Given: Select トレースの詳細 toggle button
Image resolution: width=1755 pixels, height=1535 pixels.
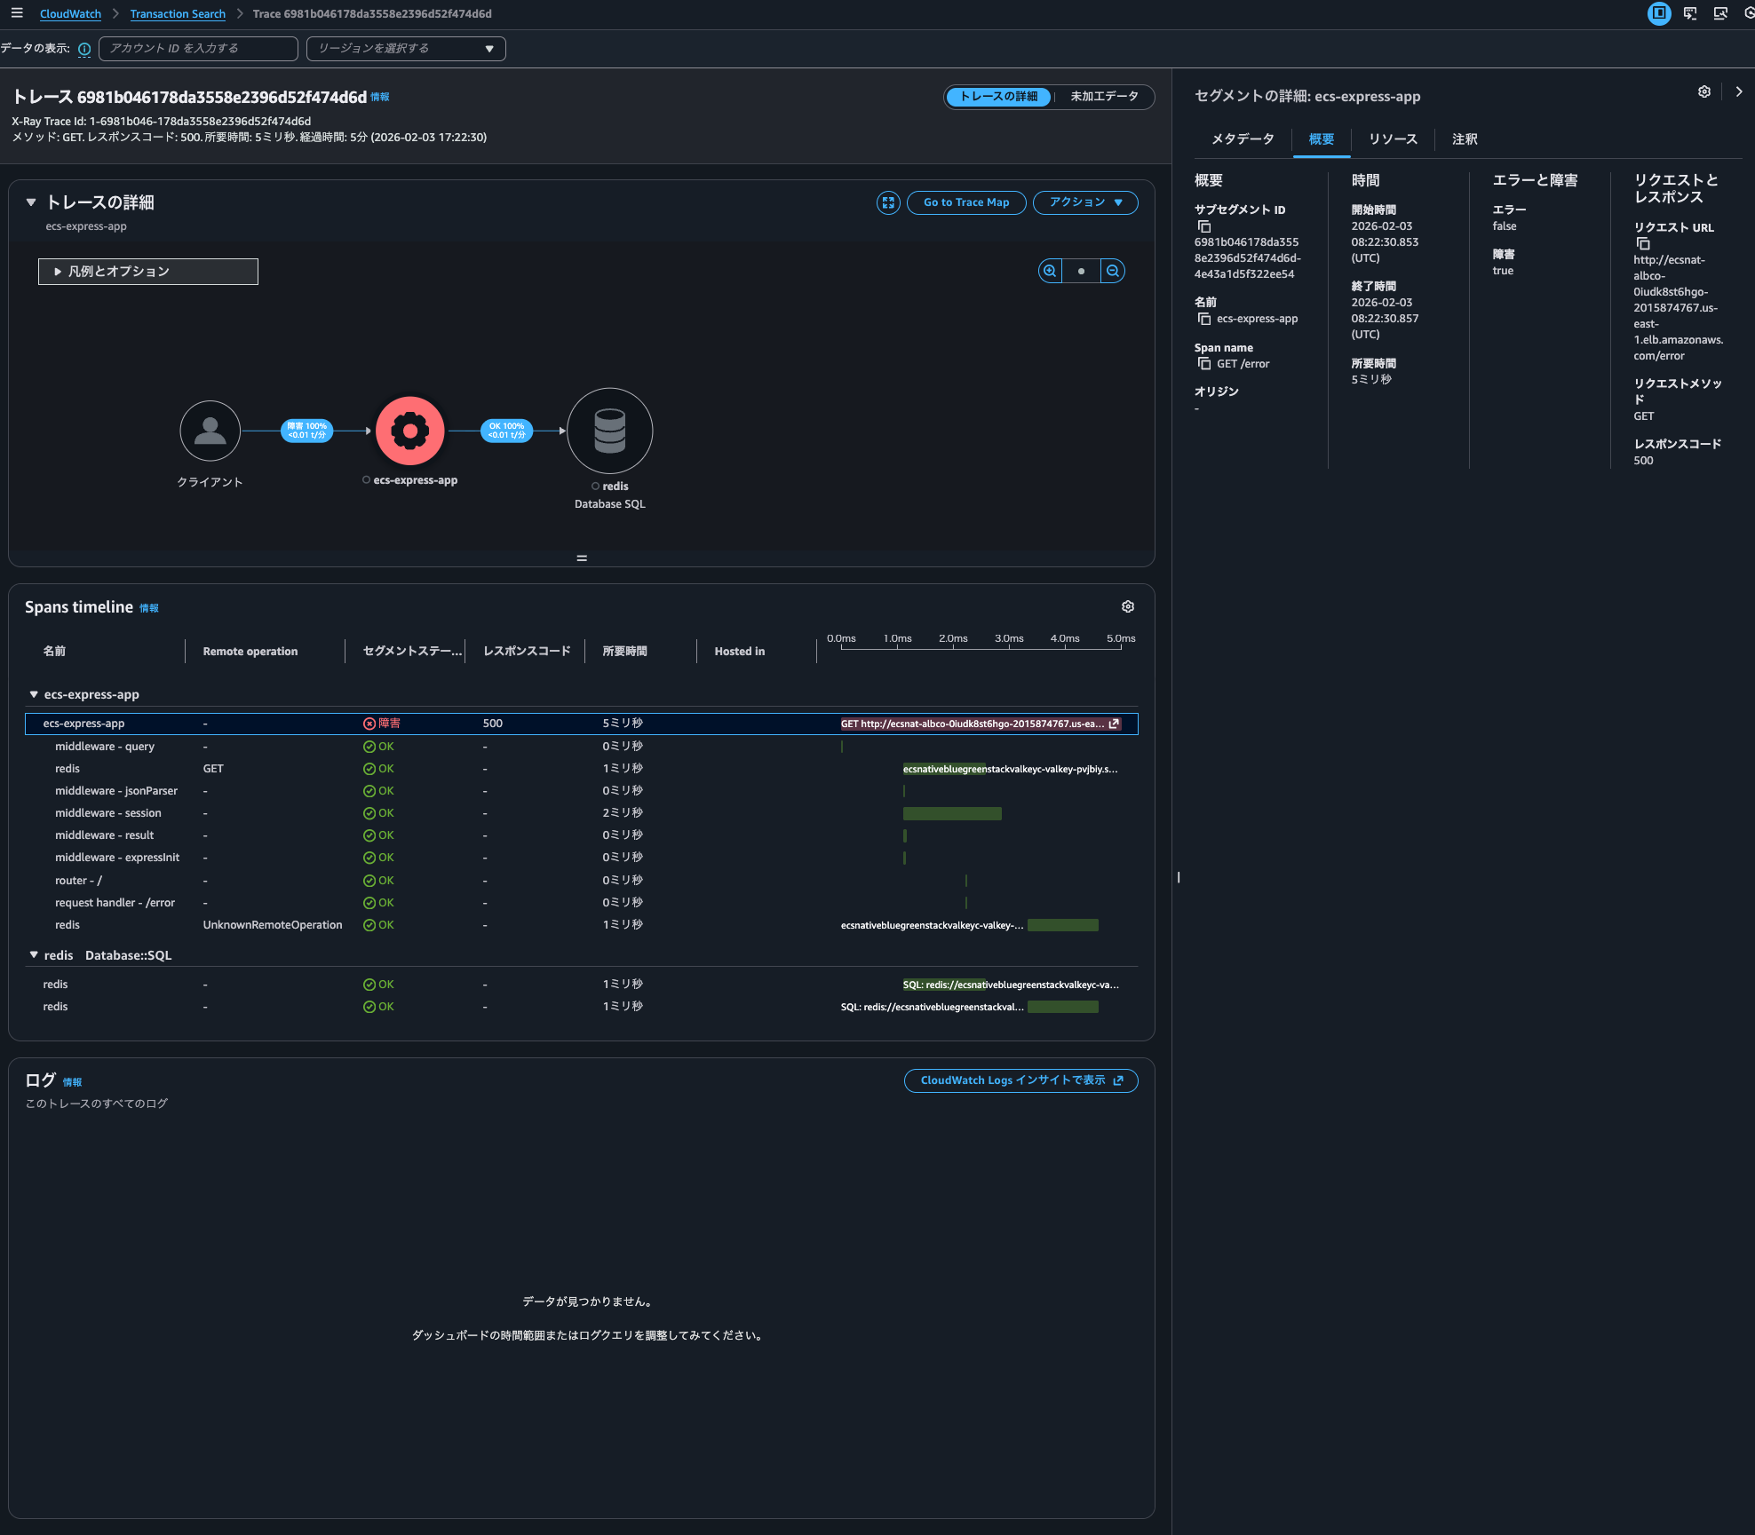Looking at the screenshot, I should click(998, 97).
